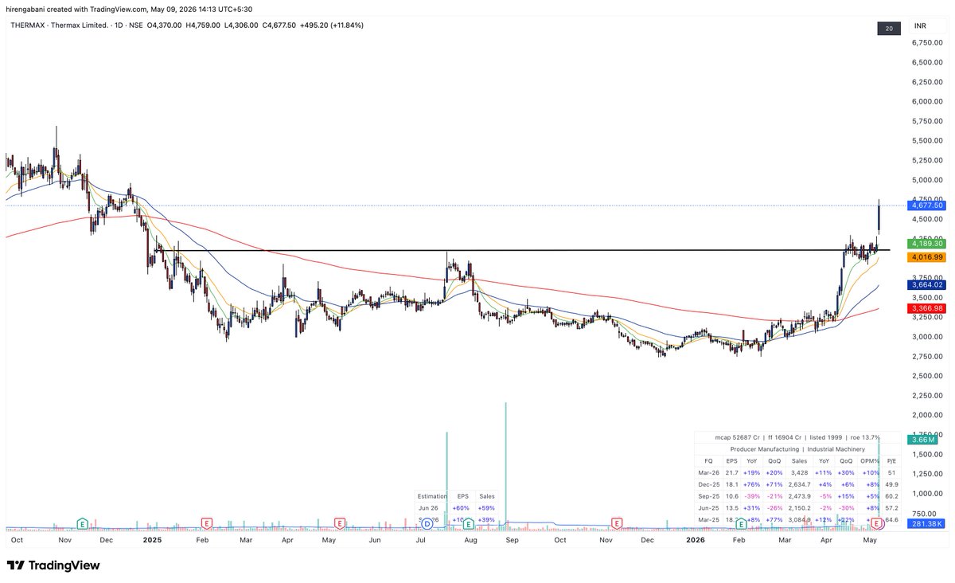Click the Aug label on time axis
Screen dimensions: 955x583
coord(470,539)
